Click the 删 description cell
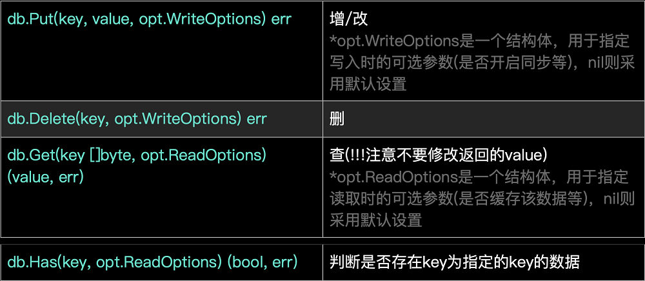This screenshot has width=645, height=281. tap(484, 119)
